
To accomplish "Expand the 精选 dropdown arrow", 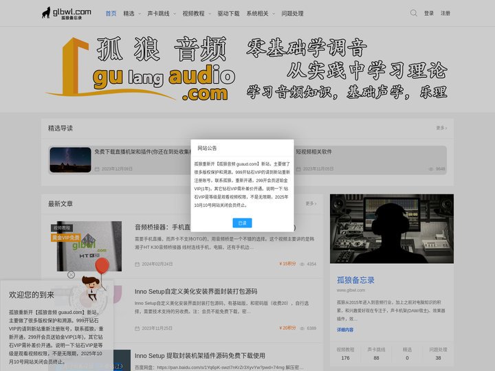I will pos(139,14).
